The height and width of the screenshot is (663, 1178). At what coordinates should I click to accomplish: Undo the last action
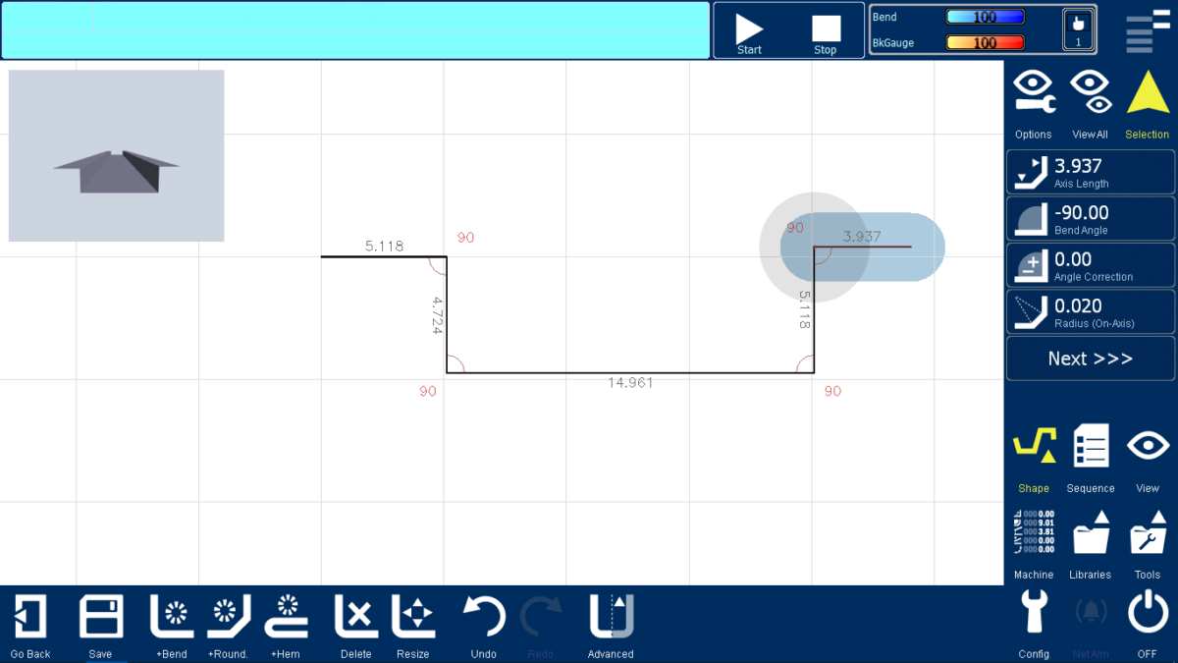click(483, 625)
